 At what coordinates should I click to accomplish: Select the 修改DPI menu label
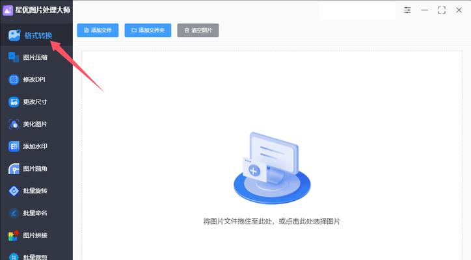[34, 79]
